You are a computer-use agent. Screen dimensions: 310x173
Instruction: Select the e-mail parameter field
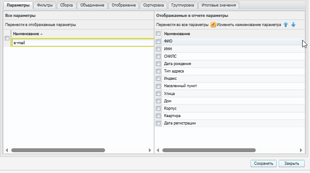click(x=83, y=42)
